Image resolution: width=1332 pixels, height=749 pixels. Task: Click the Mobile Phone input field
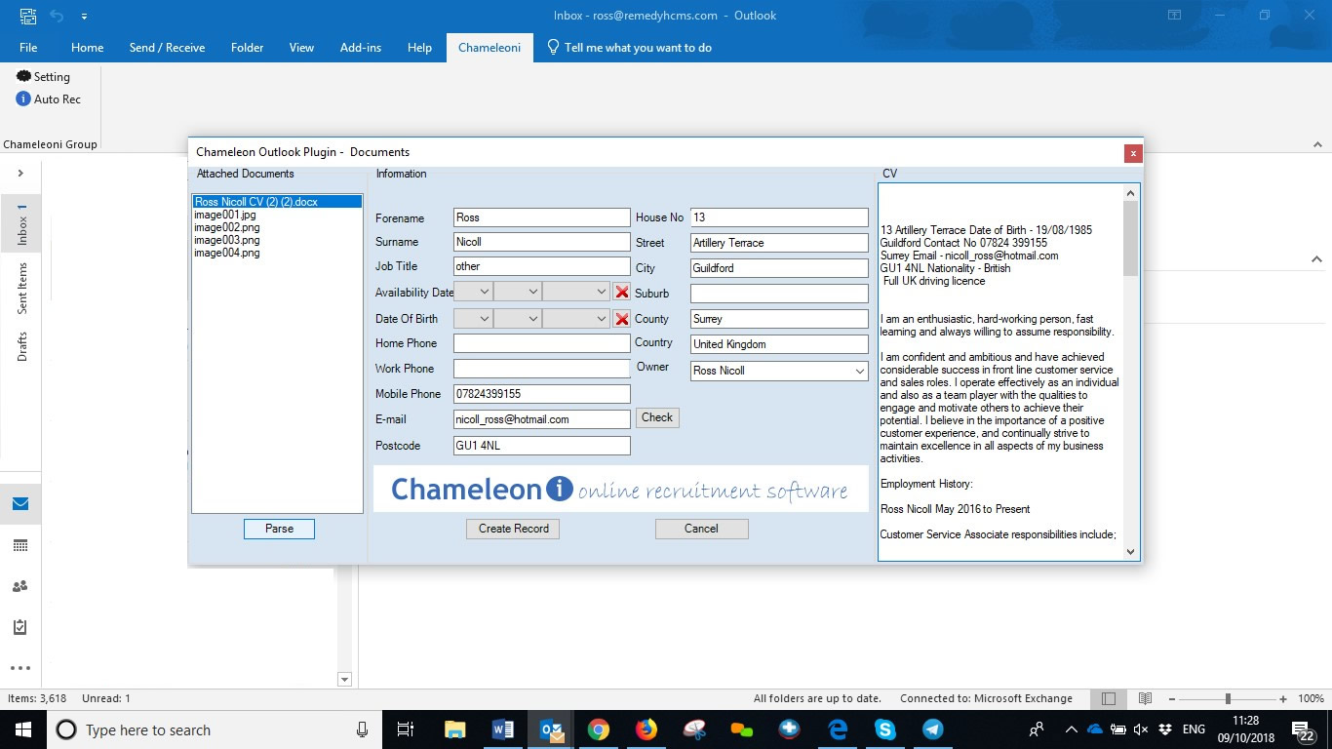click(541, 394)
